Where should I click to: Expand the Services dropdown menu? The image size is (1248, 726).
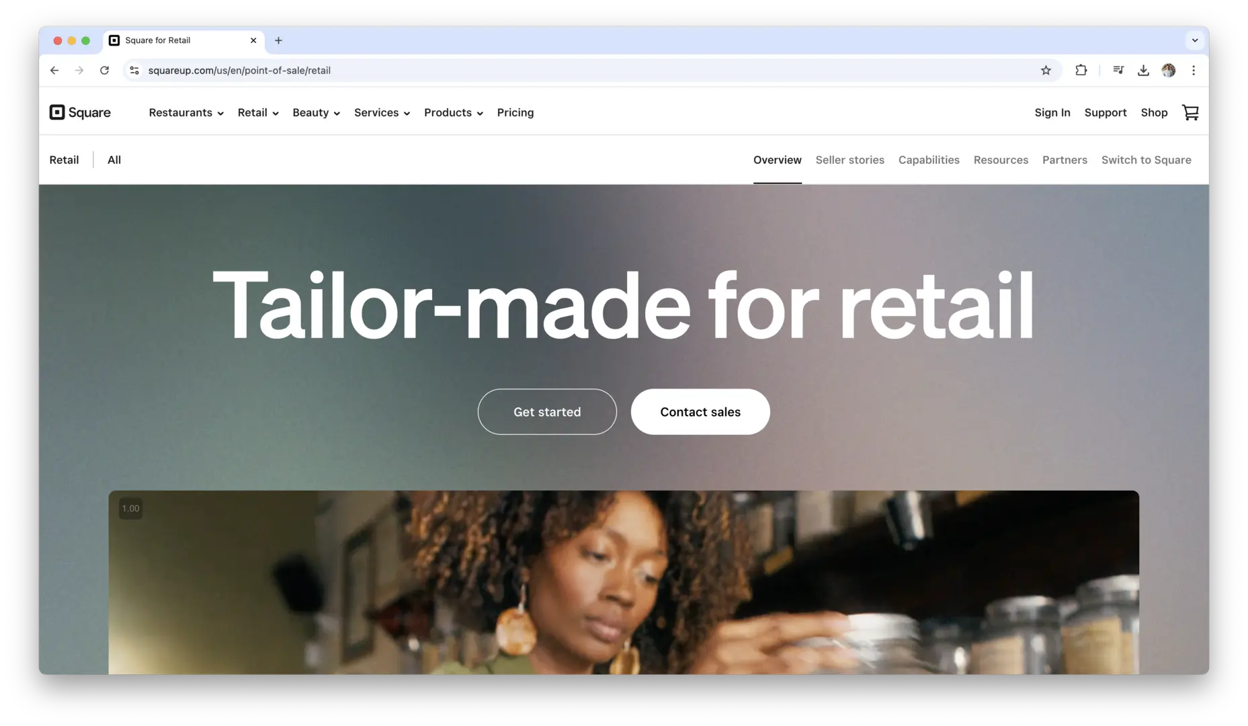coord(382,112)
